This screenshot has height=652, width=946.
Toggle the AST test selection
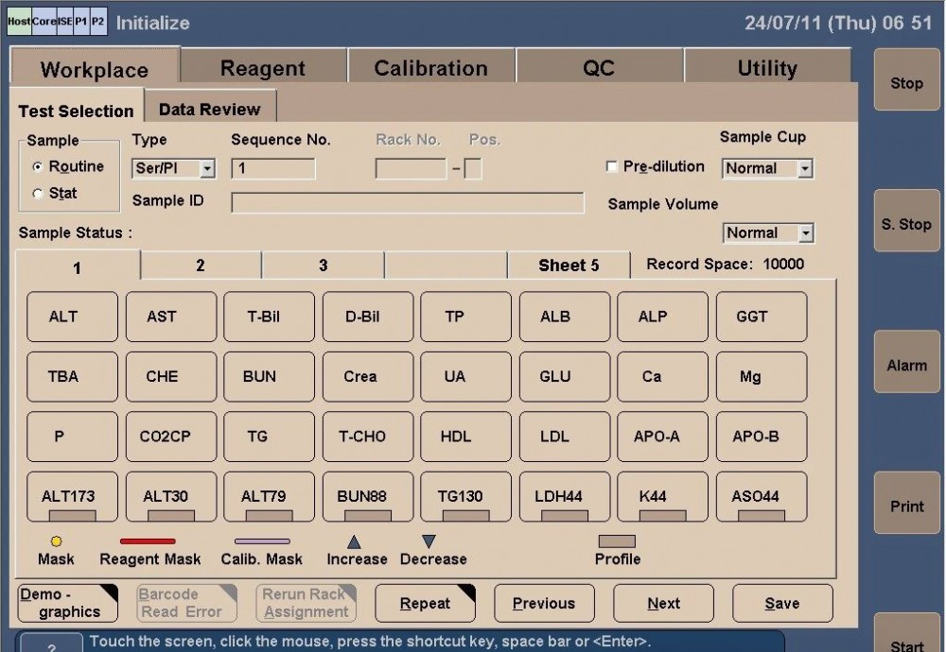pyautogui.click(x=171, y=317)
